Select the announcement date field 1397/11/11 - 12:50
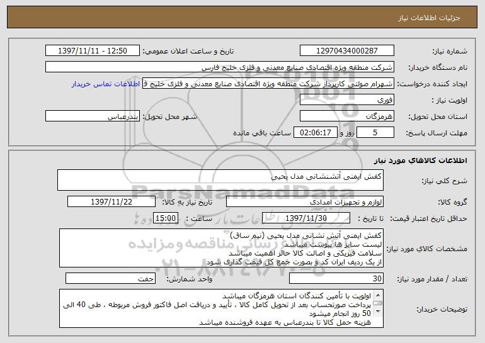This screenshot has height=343, width=485. point(93,50)
